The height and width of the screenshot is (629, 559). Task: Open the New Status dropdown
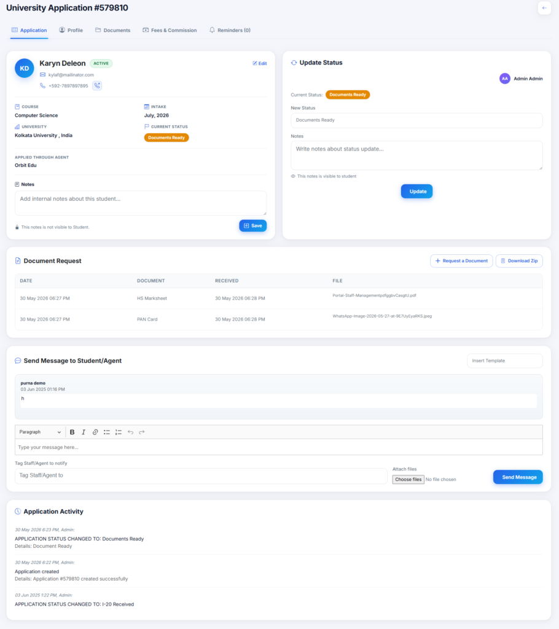[x=416, y=120]
